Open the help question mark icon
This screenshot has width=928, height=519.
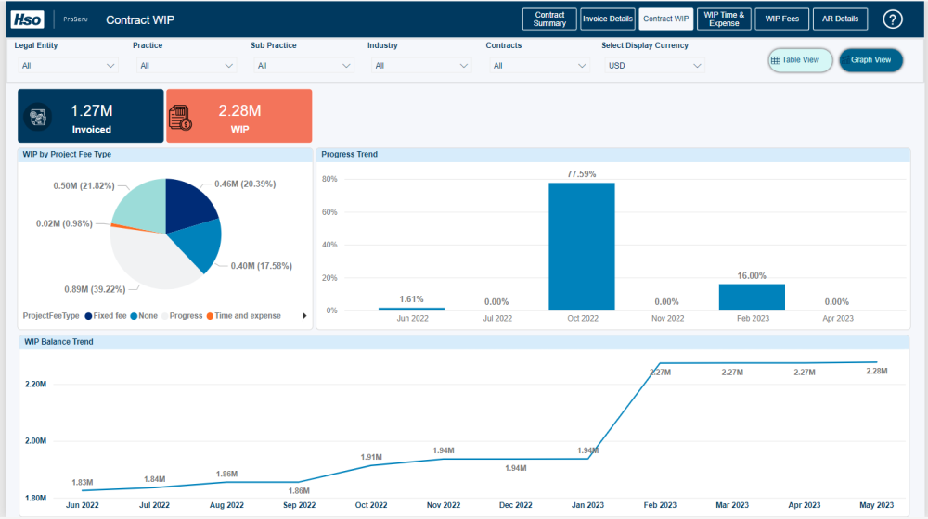892,19
